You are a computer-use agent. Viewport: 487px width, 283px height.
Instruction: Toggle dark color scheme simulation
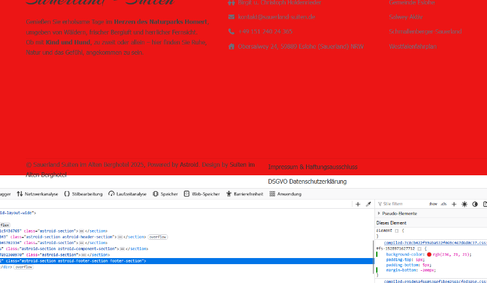click(475, 204)
